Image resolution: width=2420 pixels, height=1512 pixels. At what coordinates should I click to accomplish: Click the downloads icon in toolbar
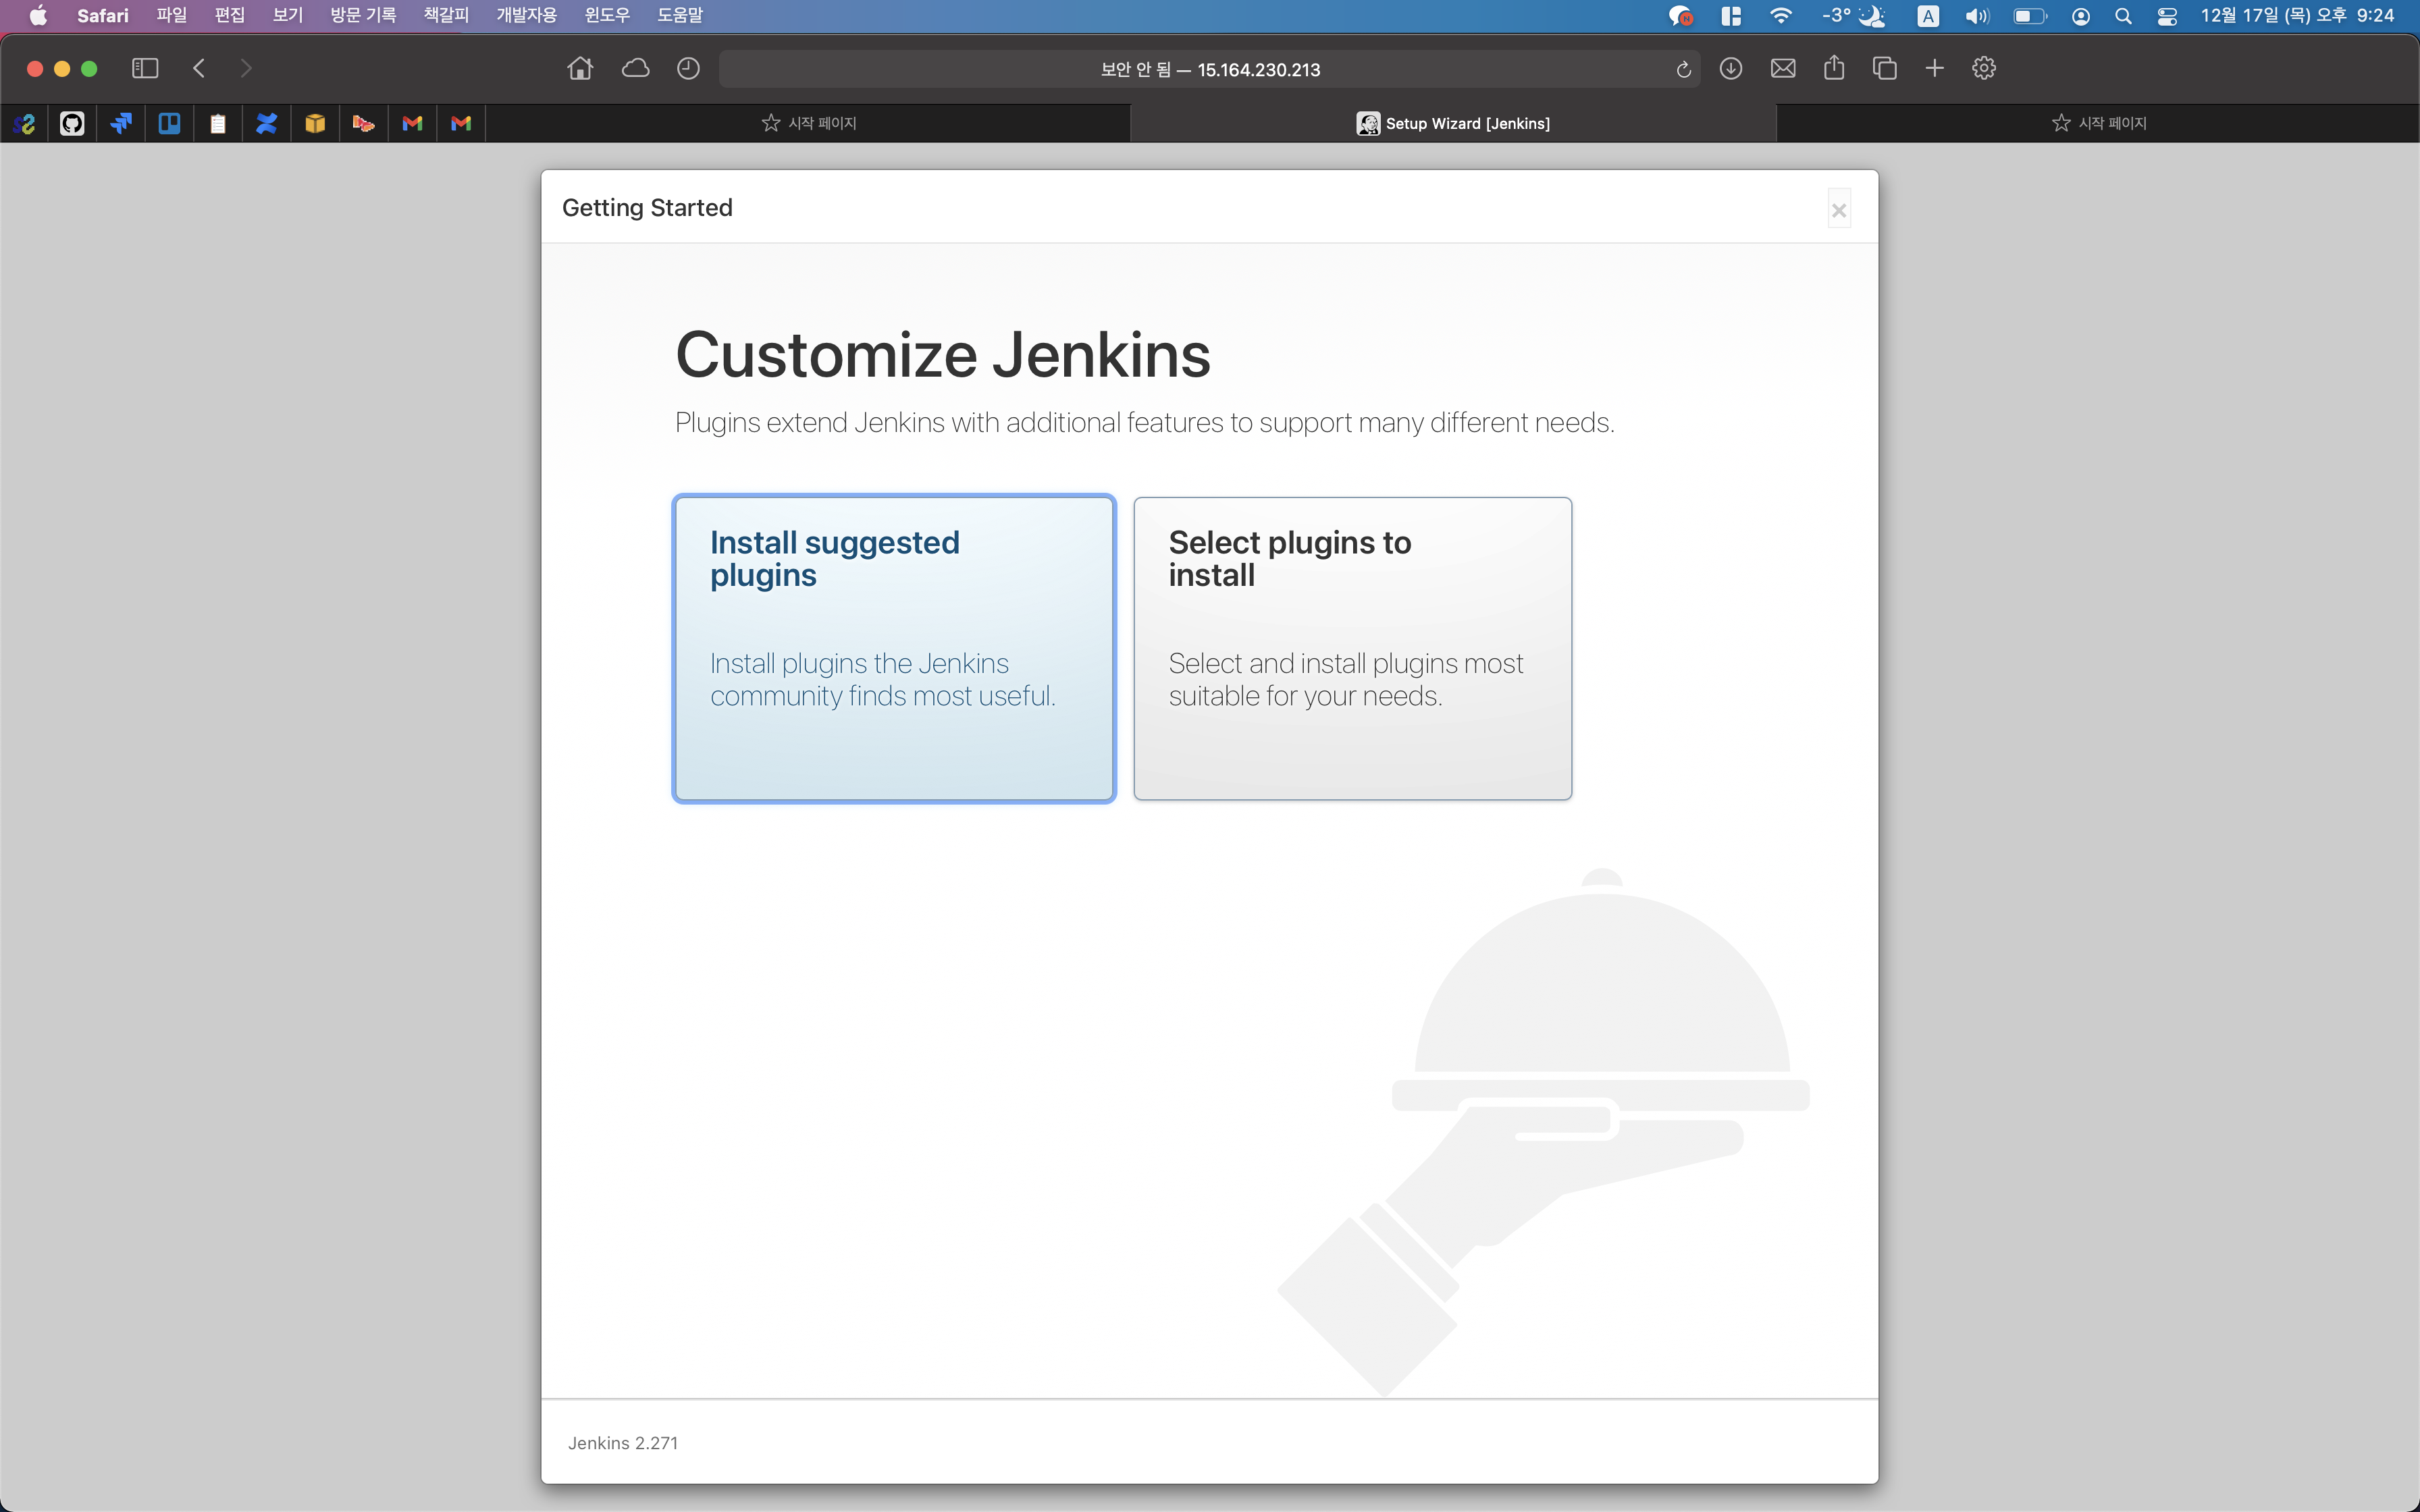(1730, 69)
